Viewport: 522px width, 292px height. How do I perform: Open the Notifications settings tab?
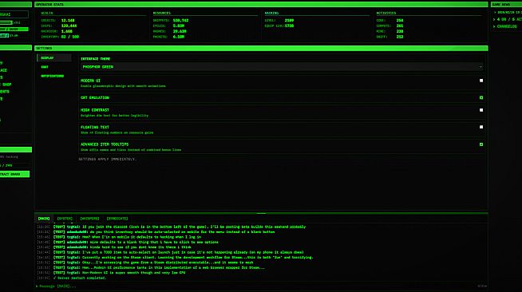click(52, 76)
